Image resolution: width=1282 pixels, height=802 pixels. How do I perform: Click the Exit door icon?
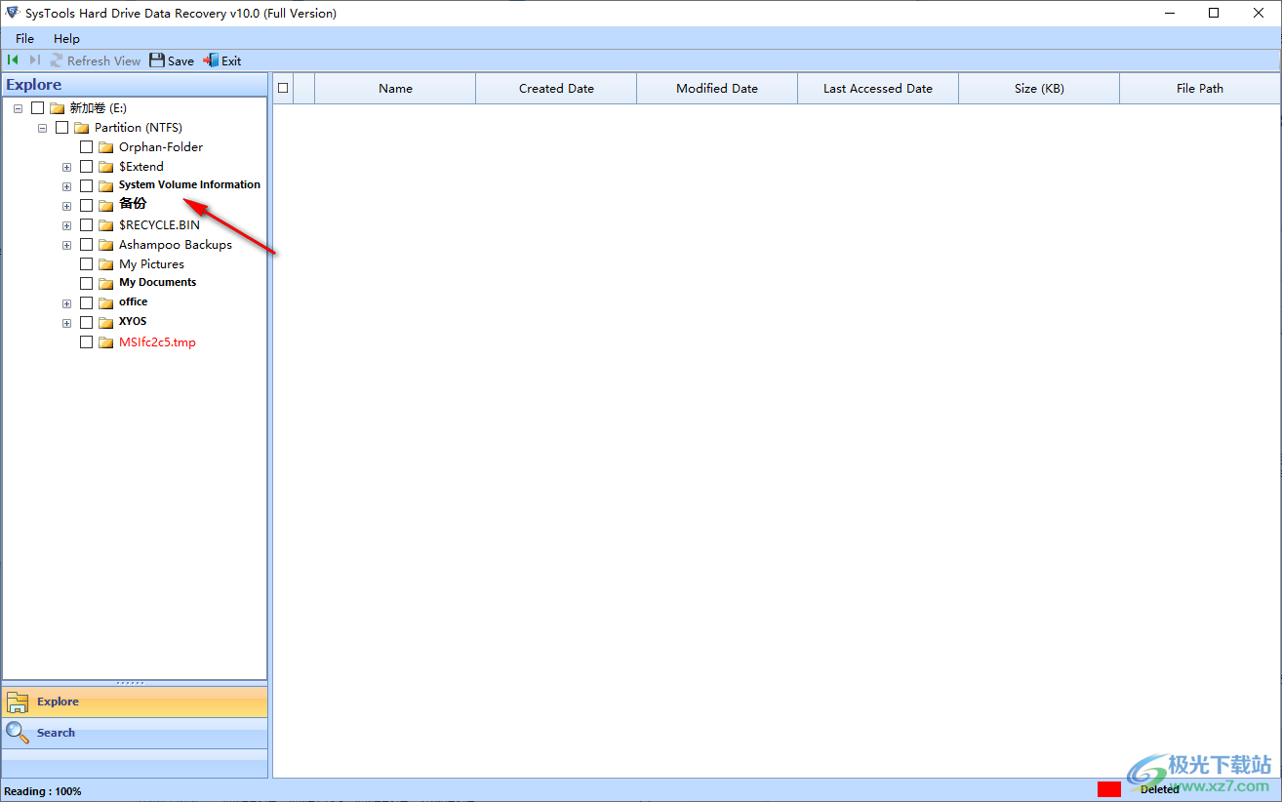211,60
